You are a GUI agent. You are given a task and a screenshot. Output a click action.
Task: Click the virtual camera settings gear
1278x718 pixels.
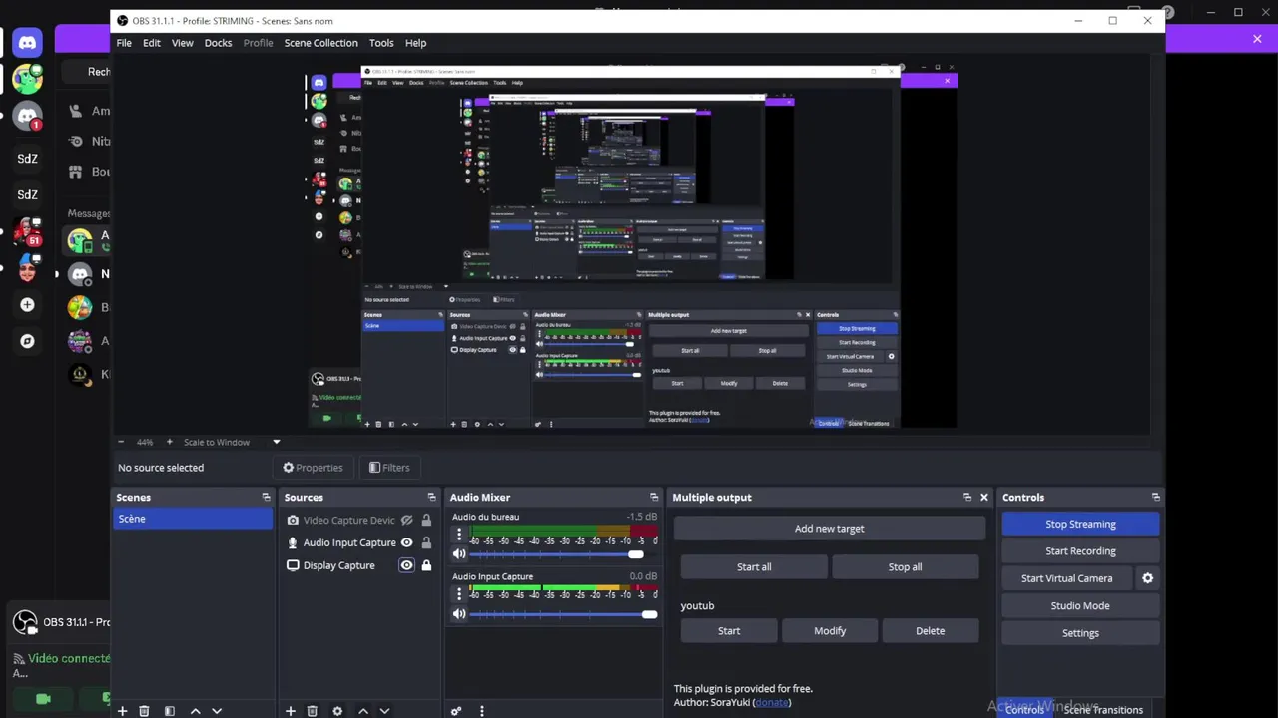1147,578
